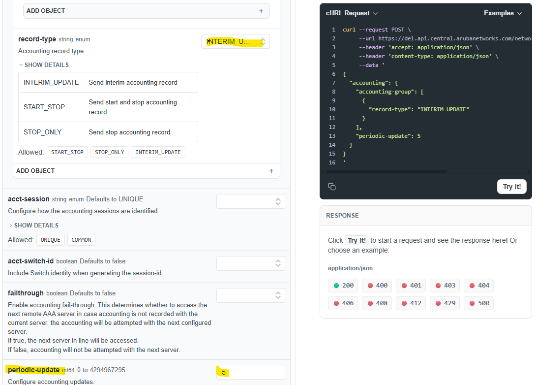536x385 pixels.
Task: Select the 403 response status example
Action: [445, 286]
